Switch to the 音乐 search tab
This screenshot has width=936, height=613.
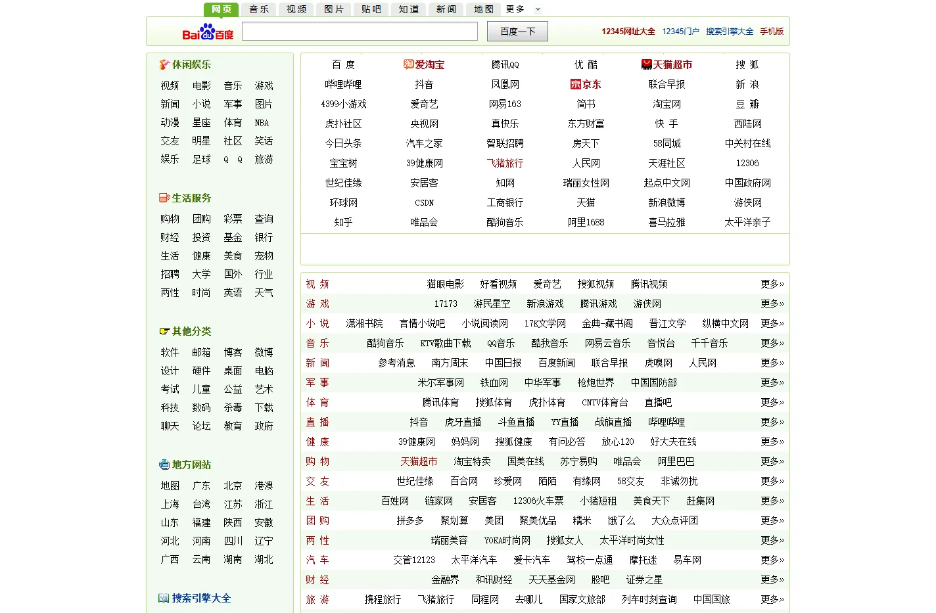coord(259,9)
